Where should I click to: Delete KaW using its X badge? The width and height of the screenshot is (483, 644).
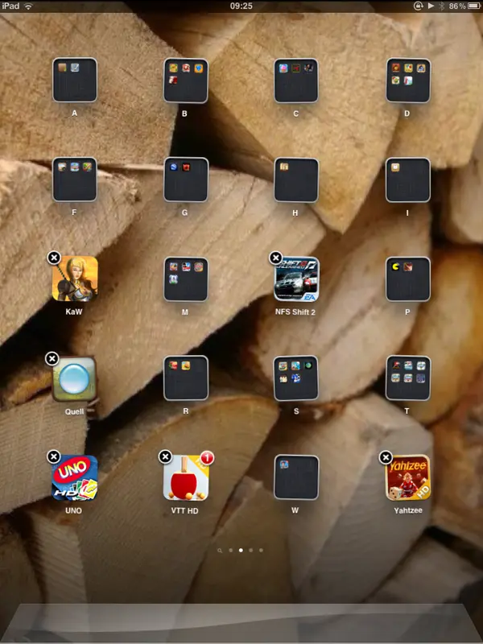tap(54, 258)
